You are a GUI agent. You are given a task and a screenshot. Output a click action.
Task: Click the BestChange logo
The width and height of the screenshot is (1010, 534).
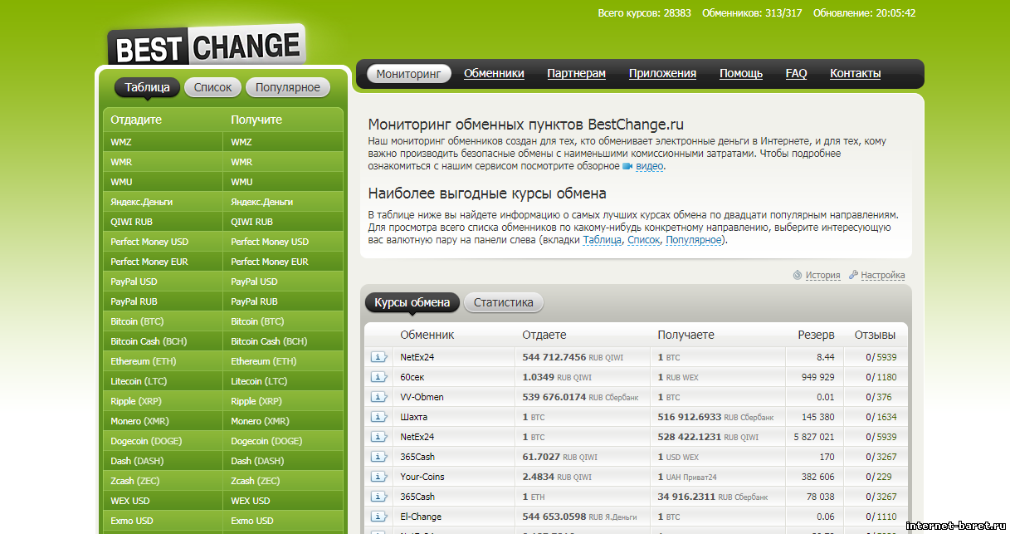point(206,47)
